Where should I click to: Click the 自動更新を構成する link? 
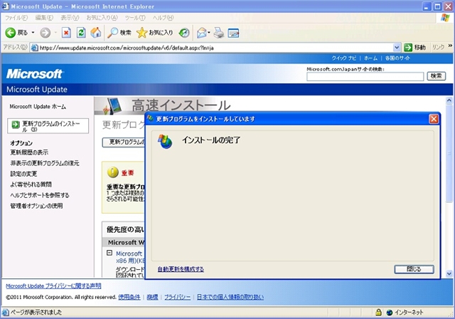tap(181, 269)
